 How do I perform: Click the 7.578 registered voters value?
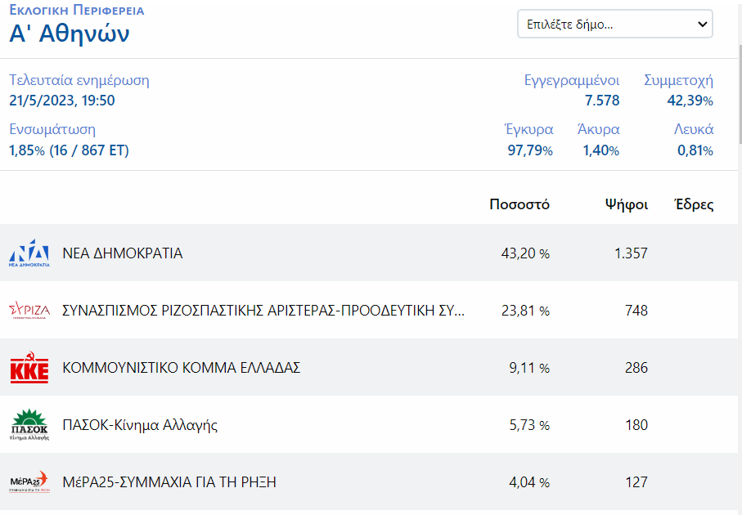click(x=602, y=101)
